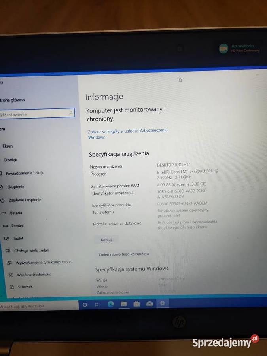Click Specyfikacja systemu Windows heading
267x356 pixels.
132,269
